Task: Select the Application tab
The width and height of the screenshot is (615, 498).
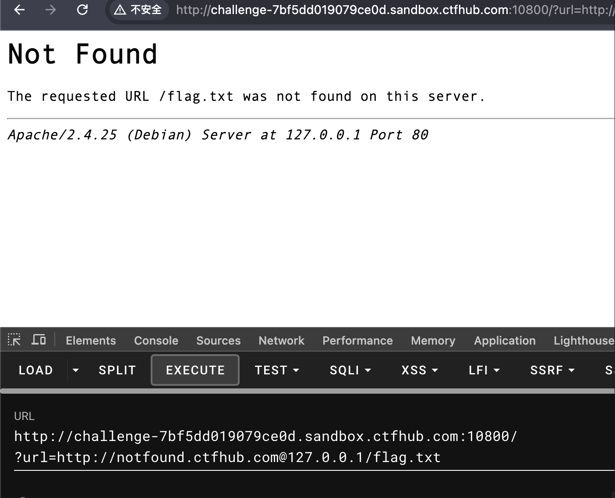Action: 505,341
